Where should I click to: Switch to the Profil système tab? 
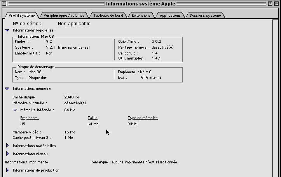21,16
